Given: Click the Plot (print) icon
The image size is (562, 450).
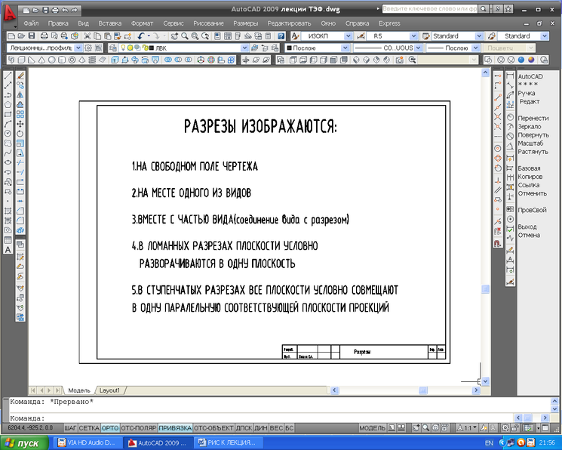Looking at the screenshot, I should pyautogui.click(x=44, y=36).
